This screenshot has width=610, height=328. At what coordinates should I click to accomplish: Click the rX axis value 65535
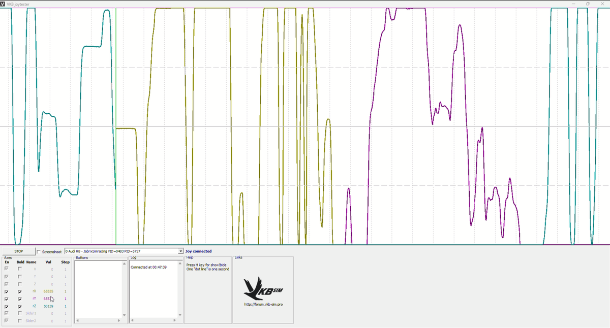click(x=48, y=292)
